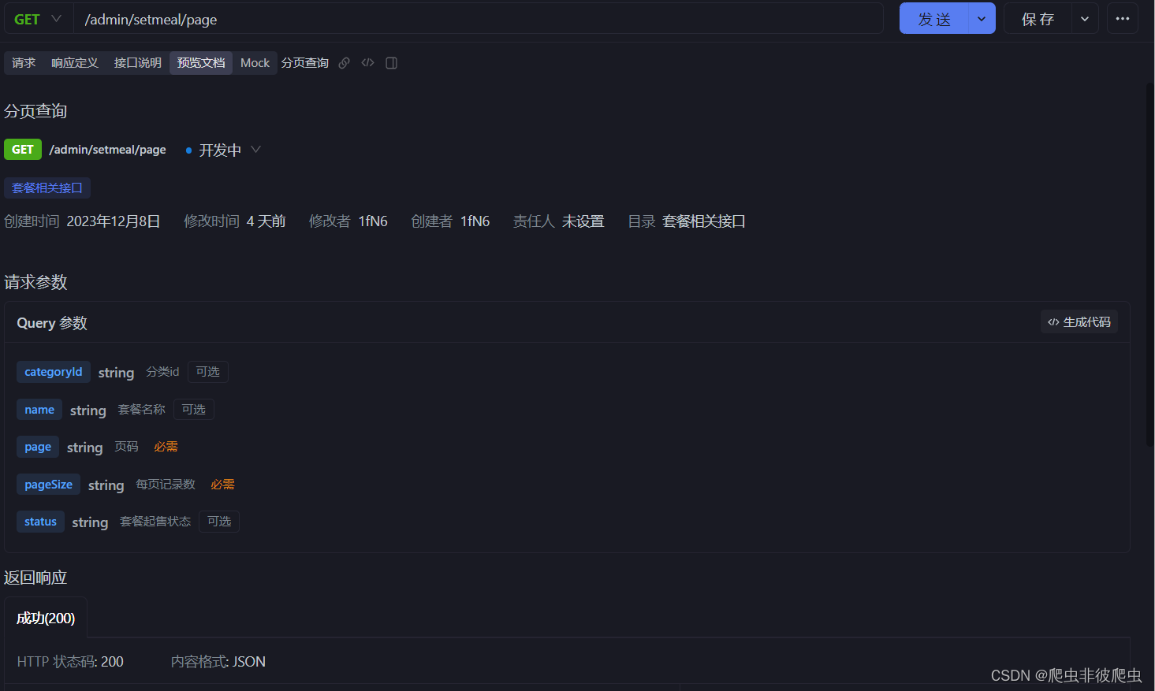Open the 开发中 status dropdown

pos(255,149)
